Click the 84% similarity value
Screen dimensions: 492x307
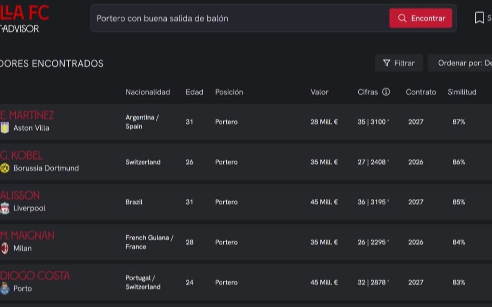click(x=459, y=242)
